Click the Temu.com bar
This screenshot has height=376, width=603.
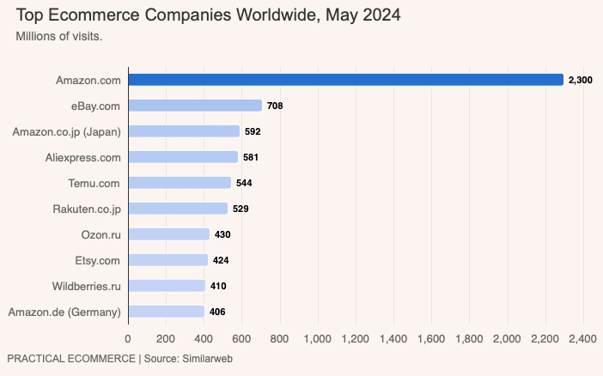180,183
